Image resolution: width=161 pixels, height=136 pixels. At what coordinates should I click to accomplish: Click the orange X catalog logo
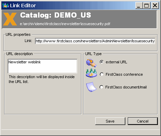pyautogui.click(x=10, y=19)
